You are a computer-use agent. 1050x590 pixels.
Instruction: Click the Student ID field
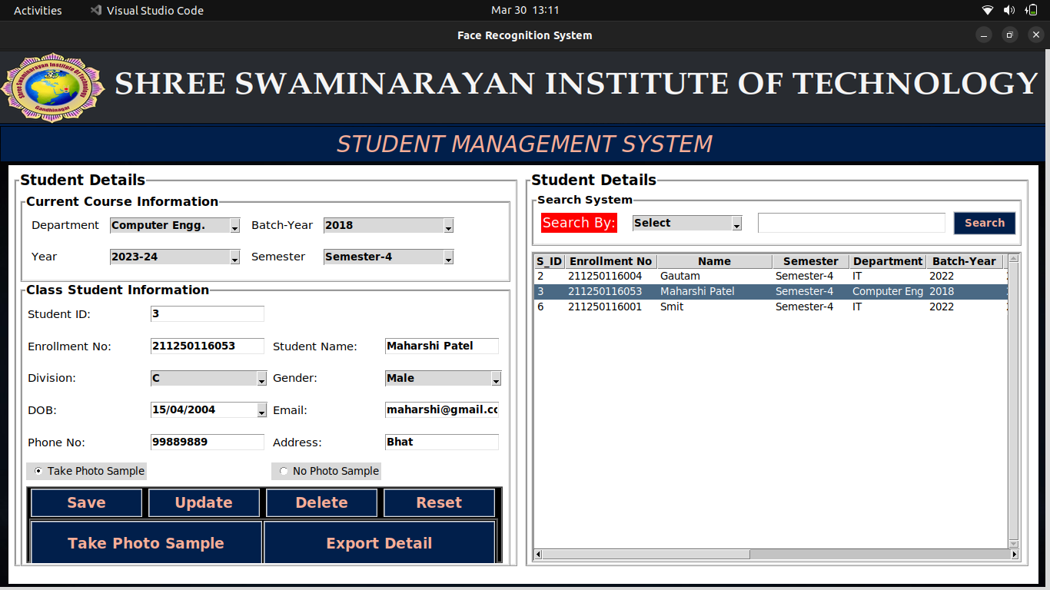(x=208, y=313)
